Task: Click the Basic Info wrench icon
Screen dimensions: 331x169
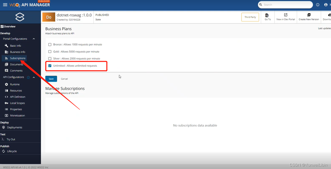Action: (x=7, y=46)
